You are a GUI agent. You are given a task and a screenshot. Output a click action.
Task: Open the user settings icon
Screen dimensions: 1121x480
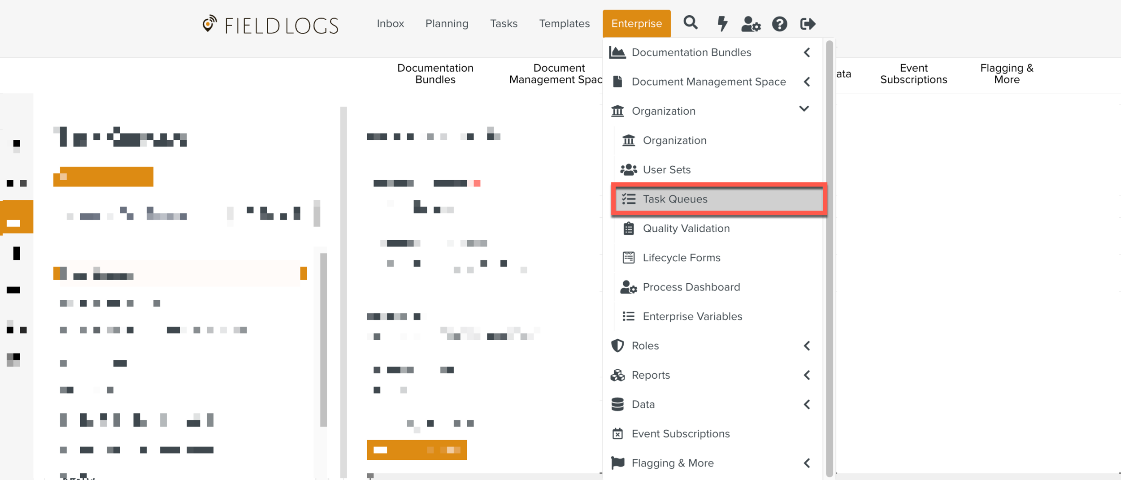point(750,24)
